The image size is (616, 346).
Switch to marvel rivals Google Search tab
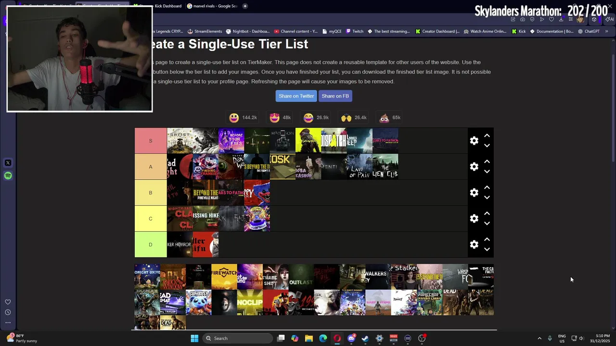(212, 6)
